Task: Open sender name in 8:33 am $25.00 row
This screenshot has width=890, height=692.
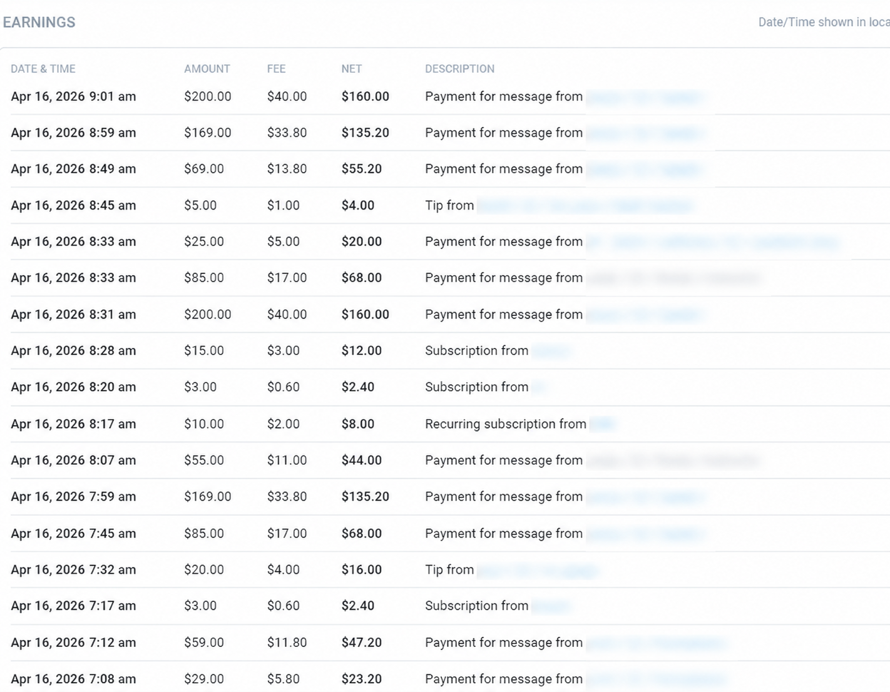Action: tap(712, 242)
